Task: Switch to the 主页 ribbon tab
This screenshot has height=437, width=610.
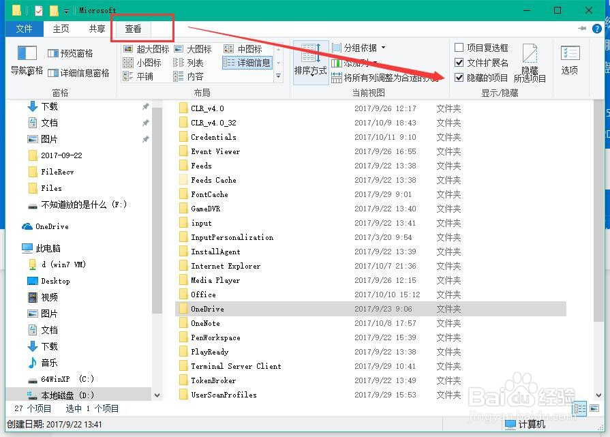Action: tap(61, 29)
